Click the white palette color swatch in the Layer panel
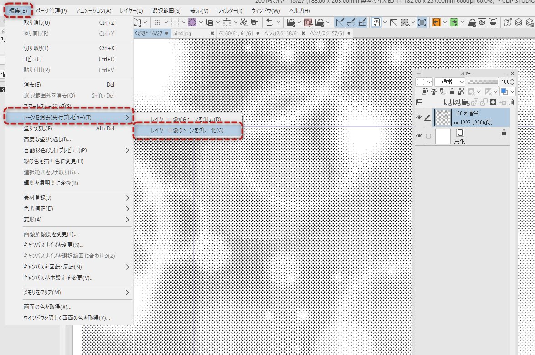Viewport: 535px width, 355px height. 421,82
